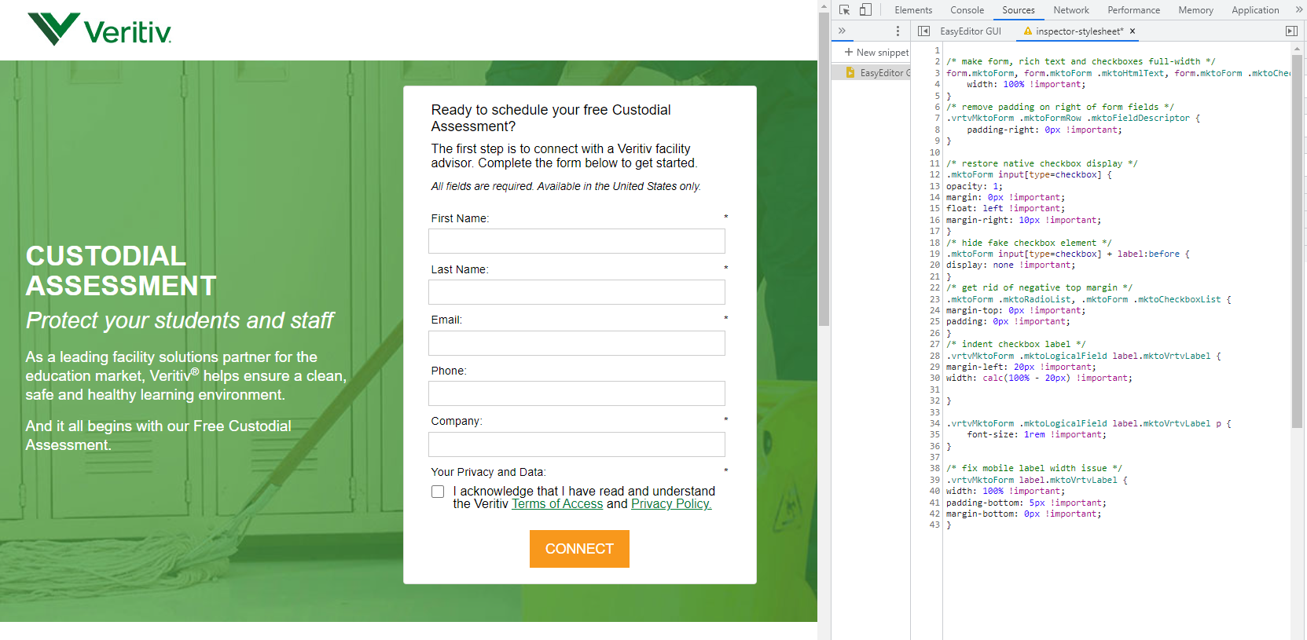Close the inspector-stylesheet tab
The height and width of the screenshot is (640, 1307).
click(x=1133, y=31)
